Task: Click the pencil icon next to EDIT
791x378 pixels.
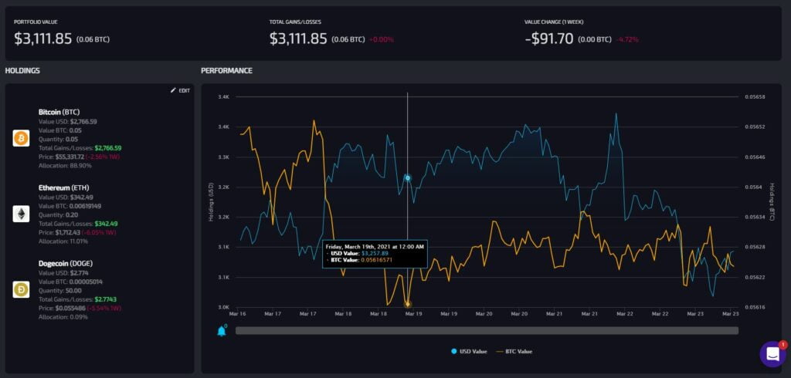Action: point(174,90)
